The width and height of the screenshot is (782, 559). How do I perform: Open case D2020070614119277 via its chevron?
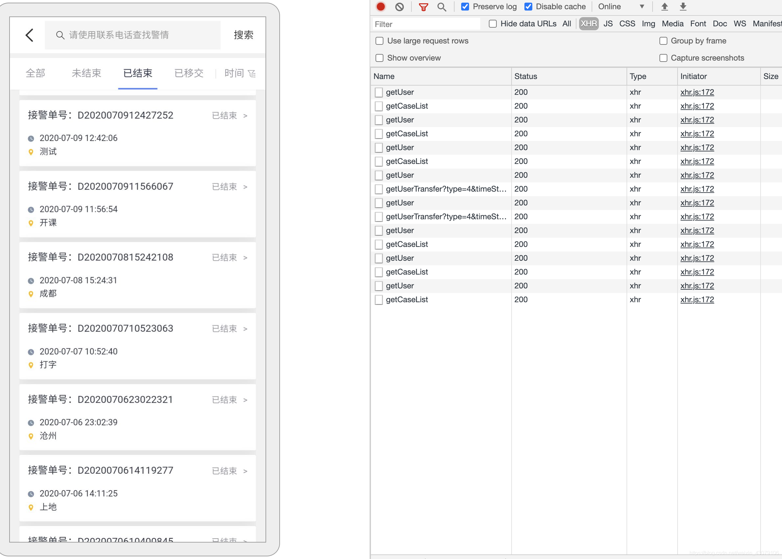[245, 471]
